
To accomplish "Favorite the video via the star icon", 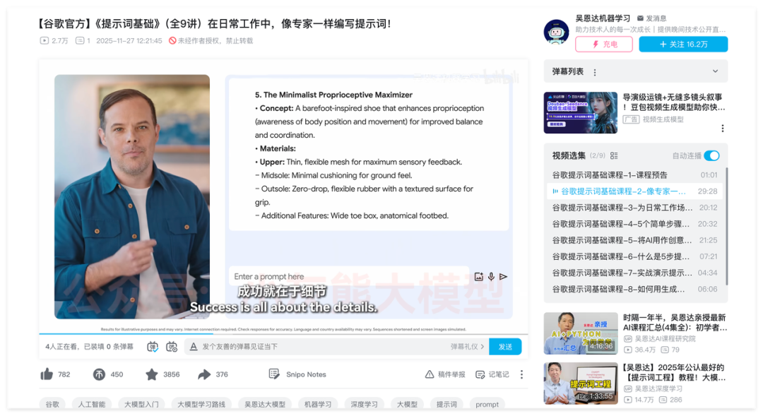I will click(150, 374).
